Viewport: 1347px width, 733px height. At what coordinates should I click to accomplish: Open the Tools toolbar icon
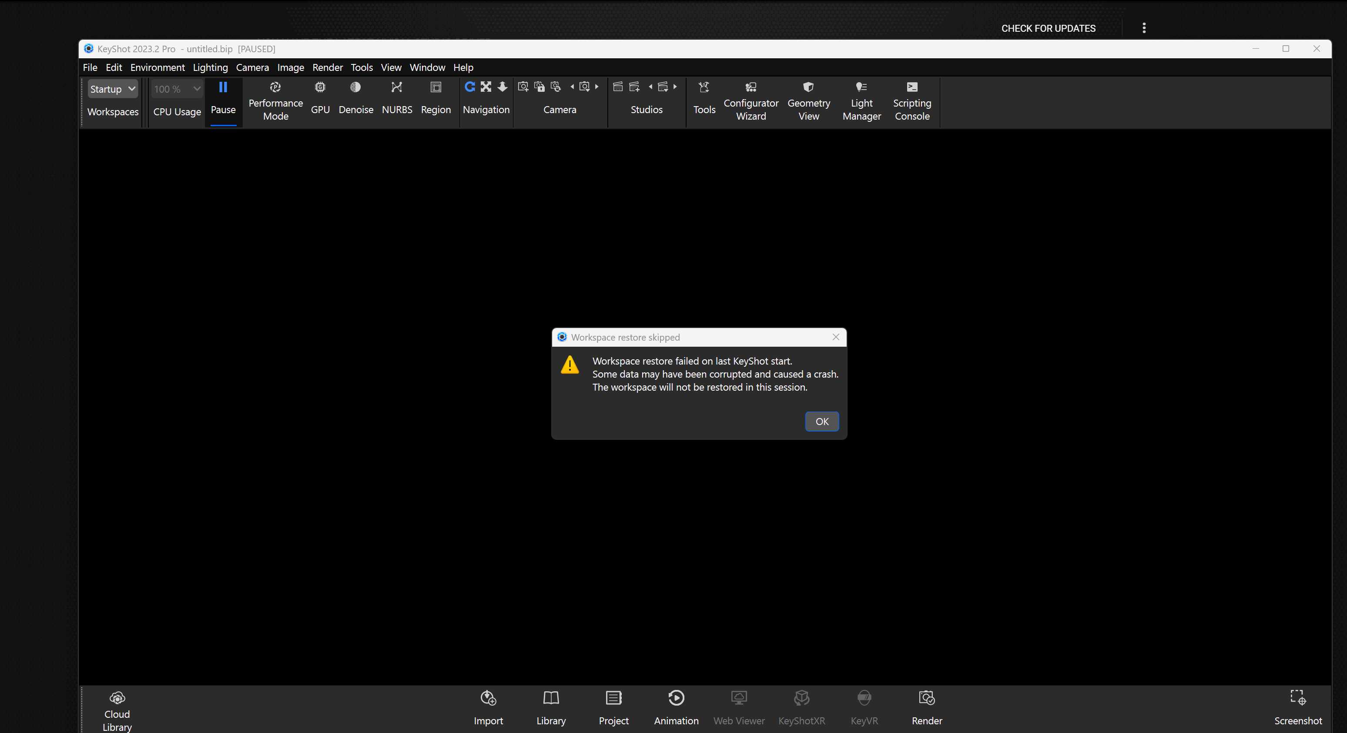[704, 98]
